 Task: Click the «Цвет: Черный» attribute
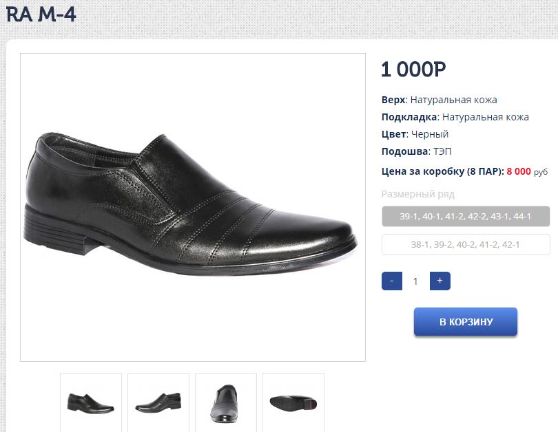tap(415, 134)
